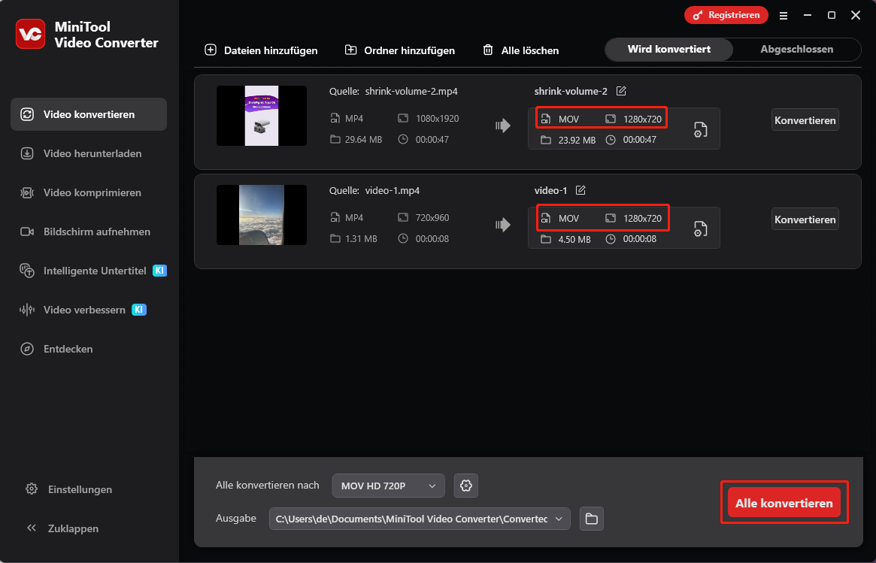Viewport: 876px width, 563px height.
Task: Click Konvertieren for video-1
Action: (805, 219)
